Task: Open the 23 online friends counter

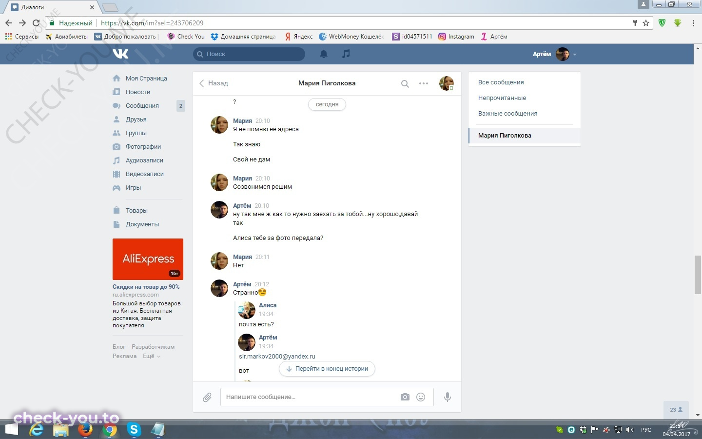Action: (x=676, y=410)
